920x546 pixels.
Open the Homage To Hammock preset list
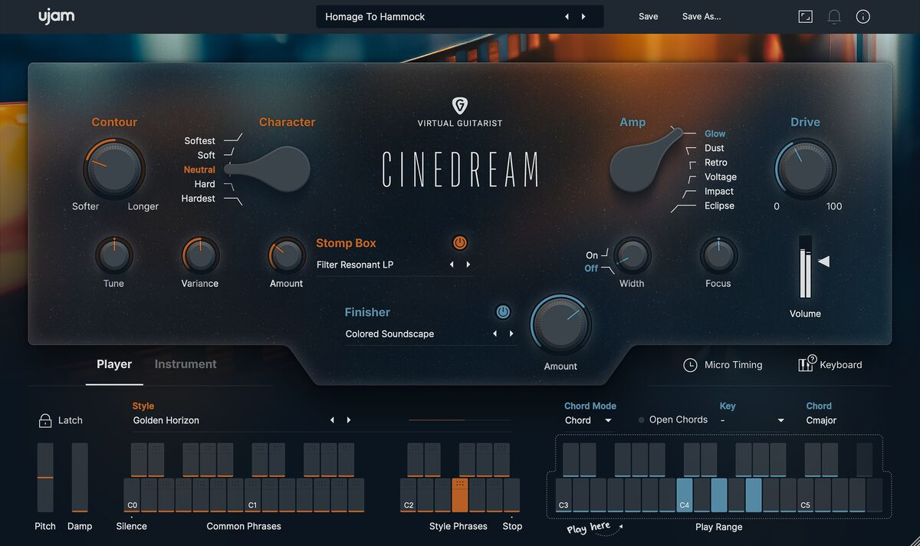(x=437, y=17)
